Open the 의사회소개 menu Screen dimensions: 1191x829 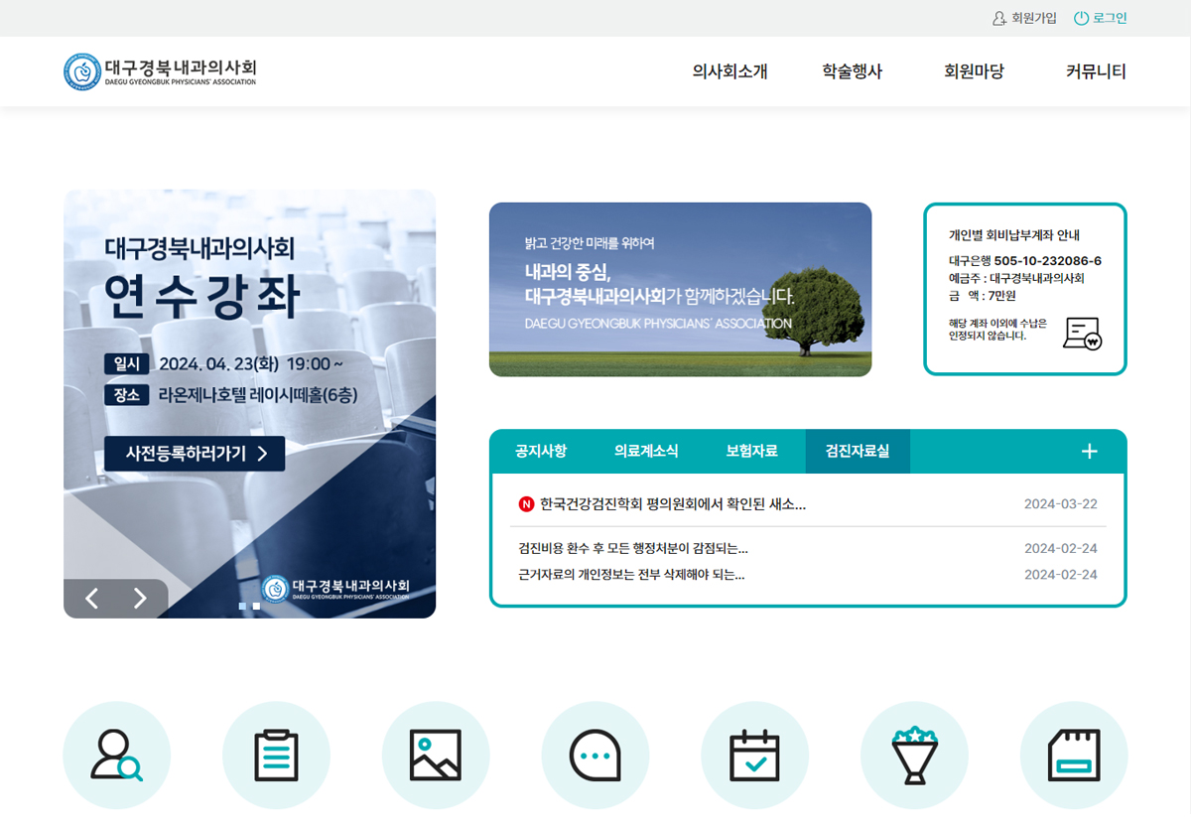click(729, 71)
